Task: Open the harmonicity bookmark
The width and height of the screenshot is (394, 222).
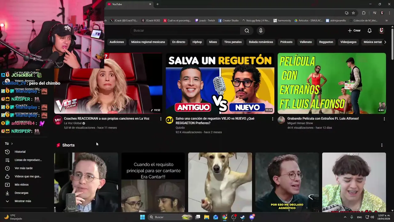Action: [x=282, y=21]
